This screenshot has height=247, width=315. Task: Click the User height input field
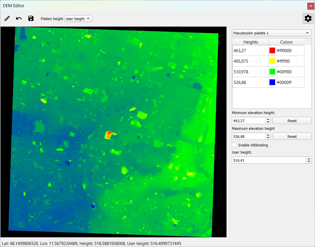[269, 160]
